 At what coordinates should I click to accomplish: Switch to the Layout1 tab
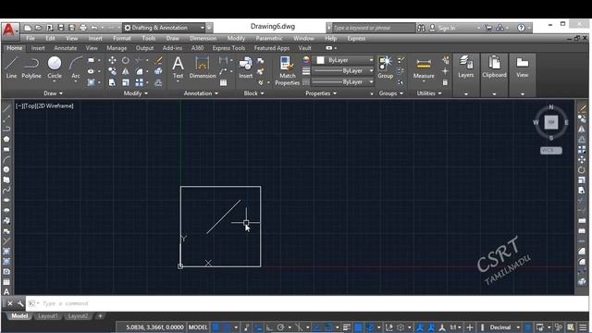(x=47, y=316)
